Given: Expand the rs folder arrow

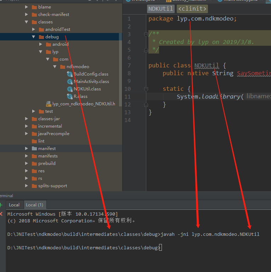Looking at the screenshot, I should coord(27,178).
